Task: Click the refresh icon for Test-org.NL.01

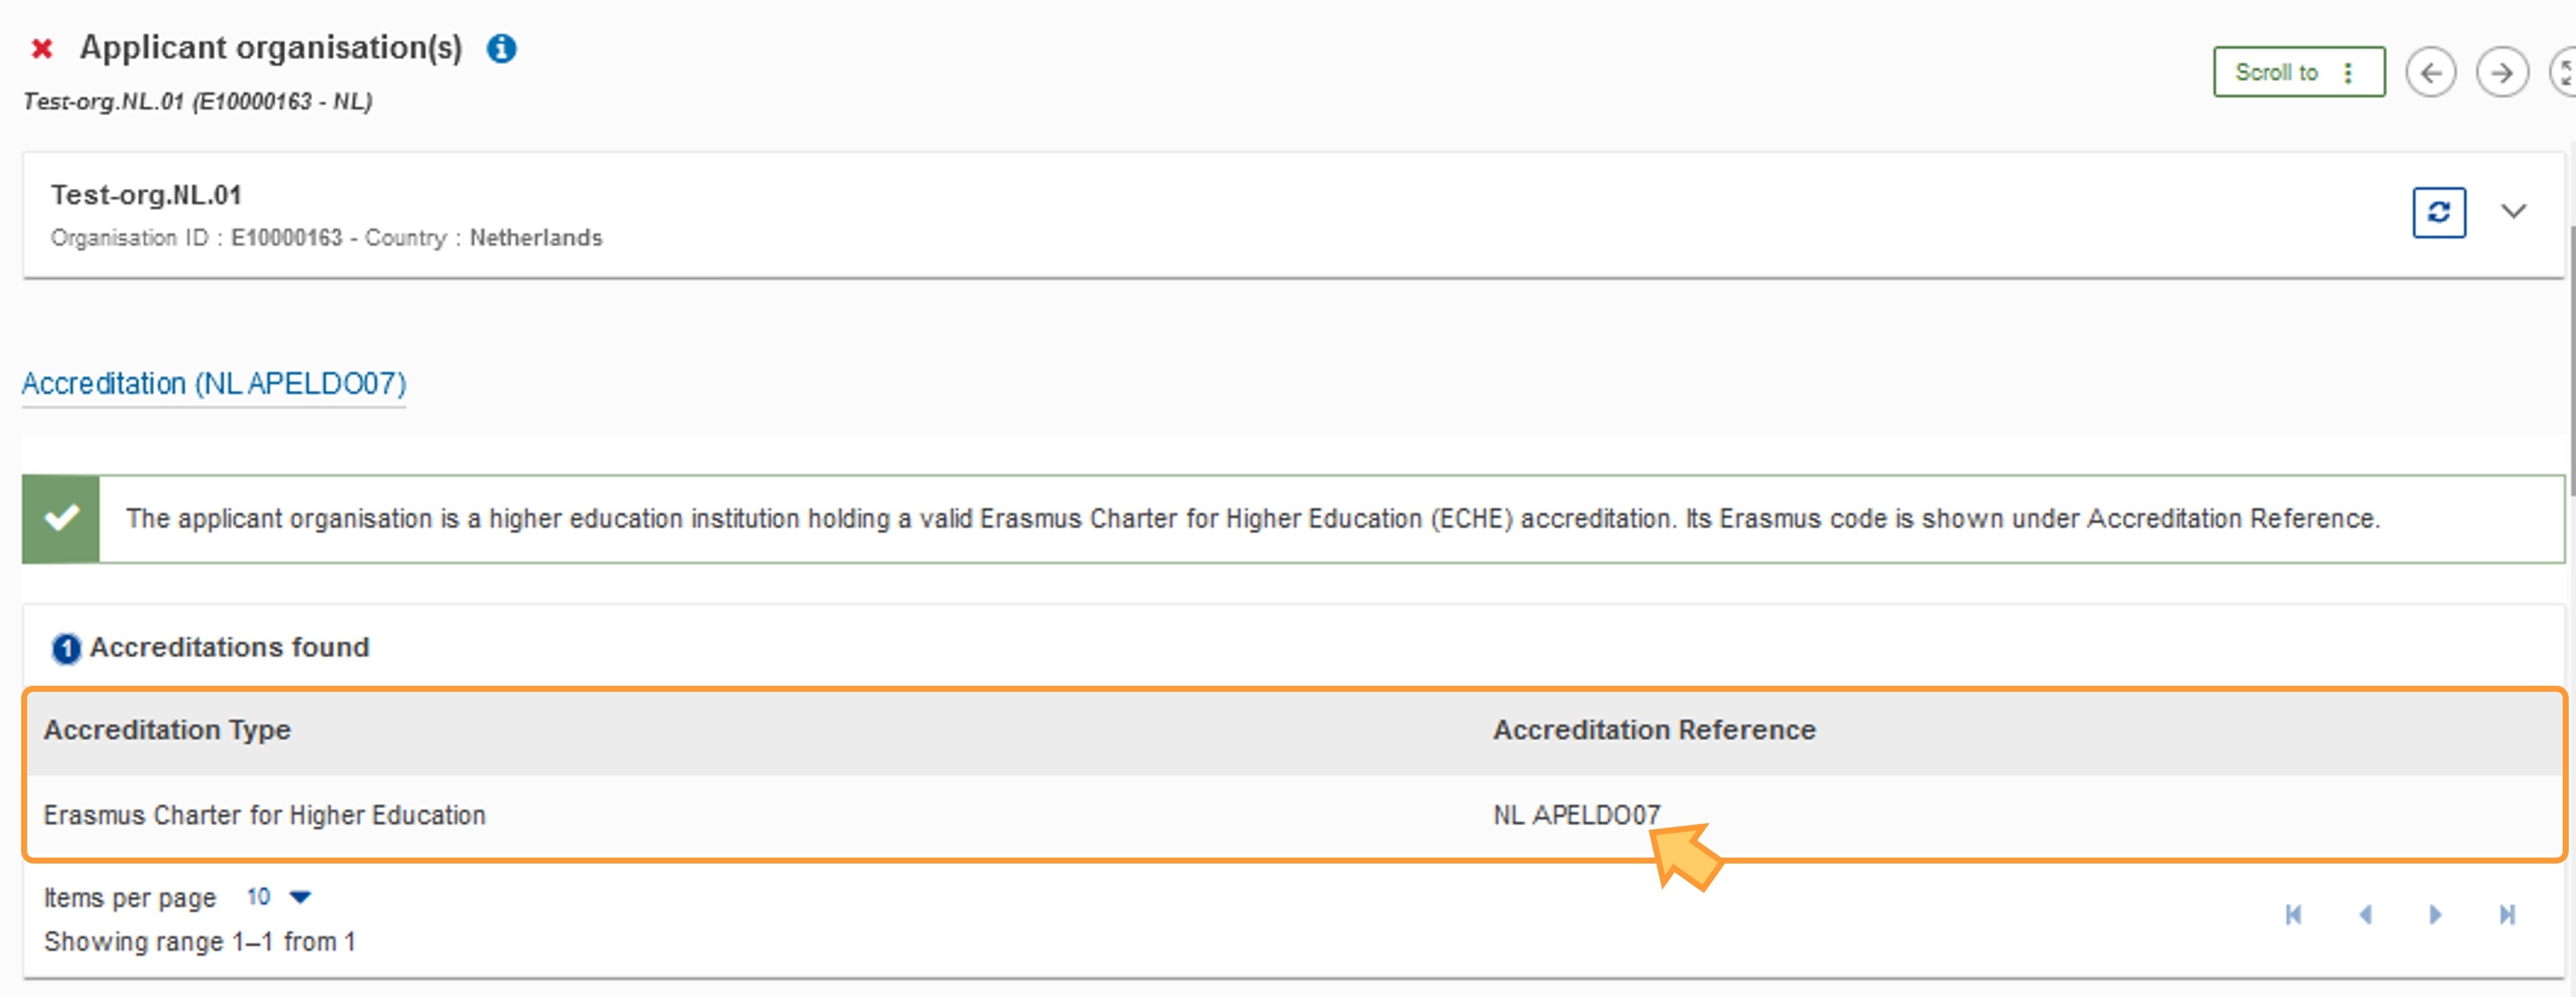Action: click(x=2439, y=212)
